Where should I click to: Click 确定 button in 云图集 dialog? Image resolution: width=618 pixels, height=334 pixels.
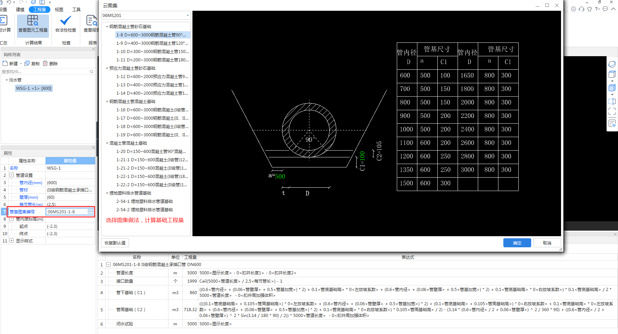517,243
